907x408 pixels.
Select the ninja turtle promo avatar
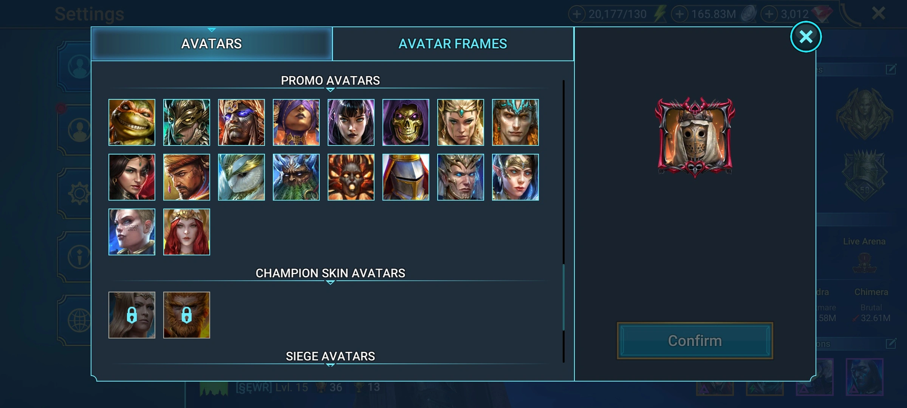[132, 122]
